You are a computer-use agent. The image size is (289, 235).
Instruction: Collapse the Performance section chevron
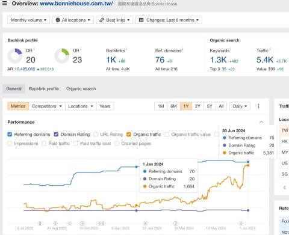click(261, 122)
